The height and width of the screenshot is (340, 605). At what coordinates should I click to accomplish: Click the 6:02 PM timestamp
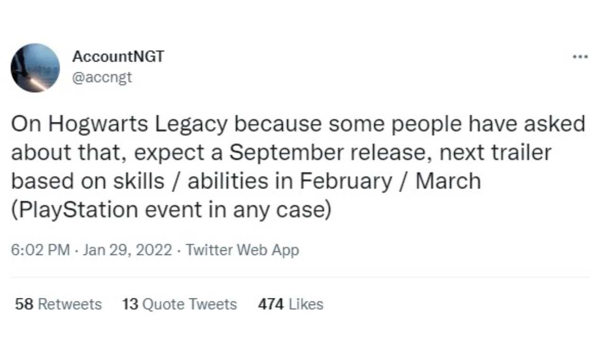pos(40,250)
